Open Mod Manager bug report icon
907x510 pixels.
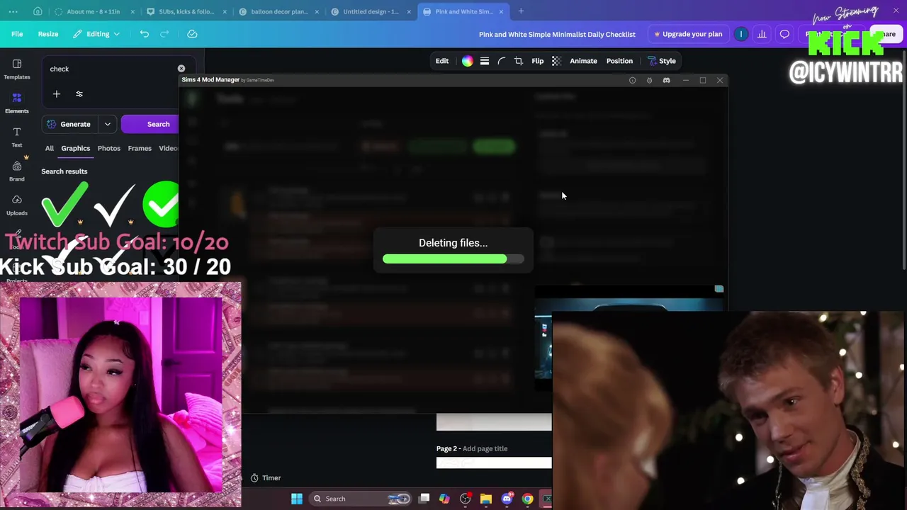point(650,80)
